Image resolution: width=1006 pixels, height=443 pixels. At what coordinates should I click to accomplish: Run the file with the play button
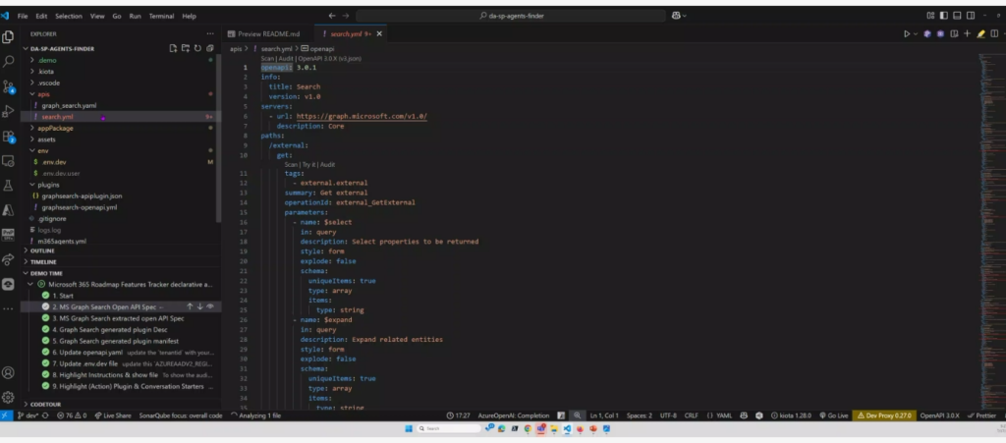click(907, 34)
